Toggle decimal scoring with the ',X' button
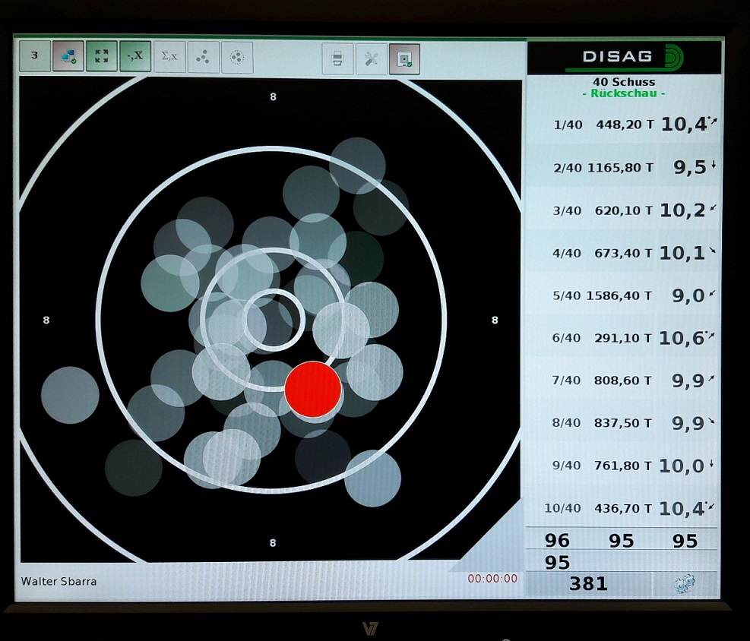 tap(135, 56)
